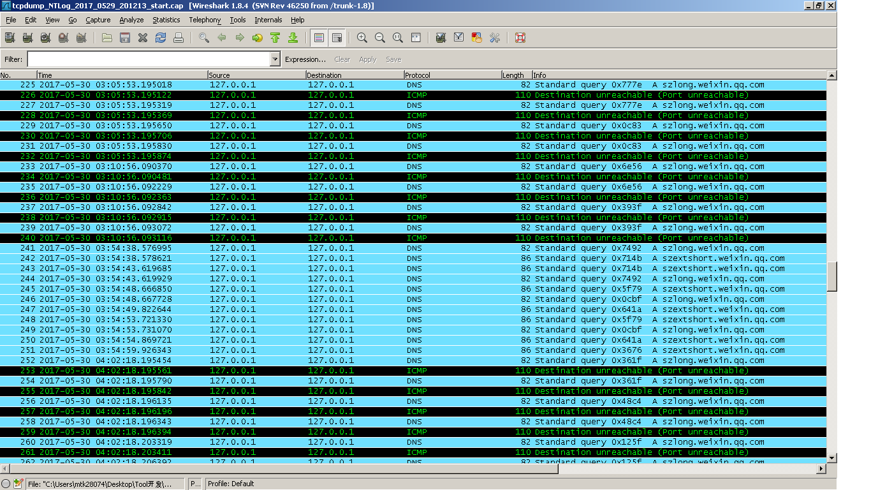Reset zoom to normal size 1:1
Viewport: 871px width, 490px height.
(x=398, y=38)
